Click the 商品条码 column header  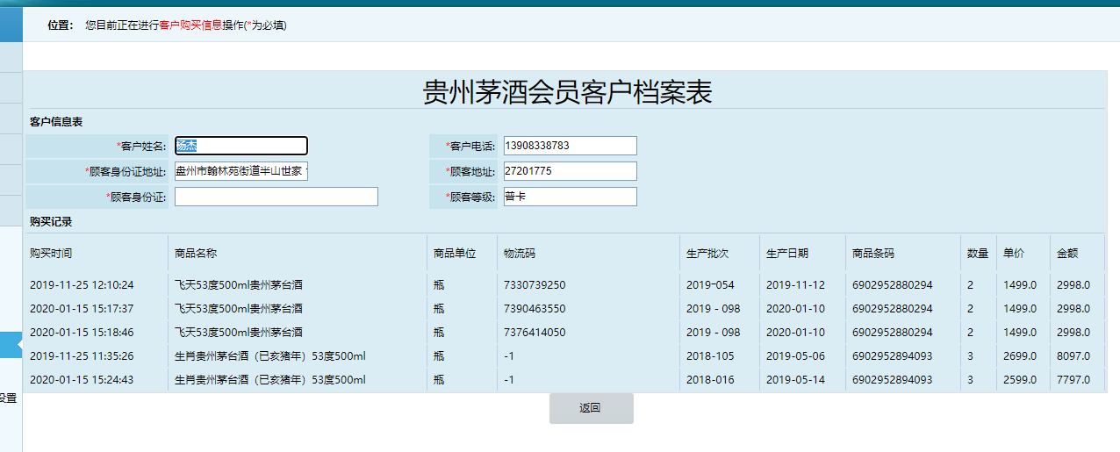[872, 253]
